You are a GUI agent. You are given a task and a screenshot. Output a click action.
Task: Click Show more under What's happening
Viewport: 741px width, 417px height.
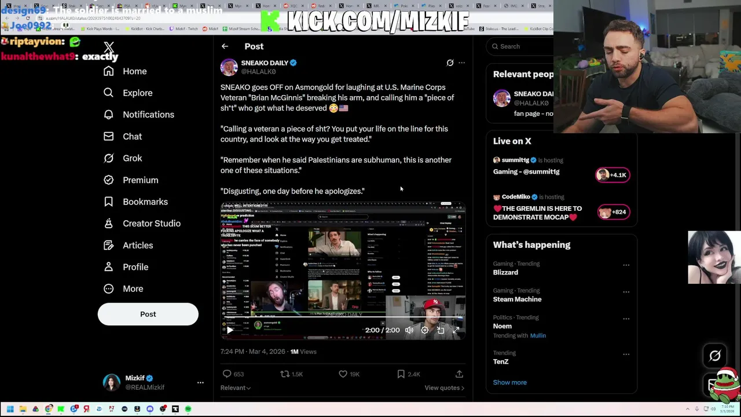point(509,383)
